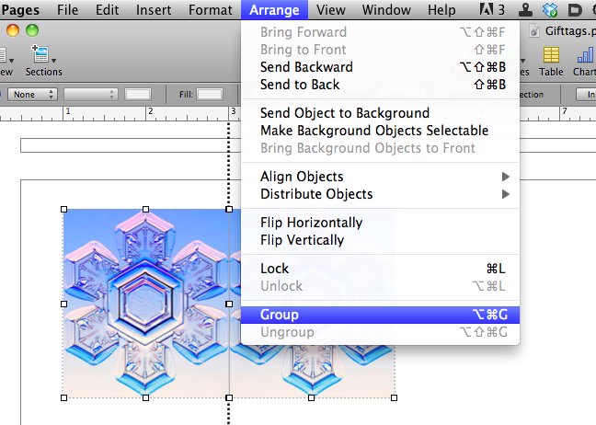Image resolution: width=596 pixels, height=425 pixels.
Task: Choose Flip Horizontally
Action: (380, 223)
